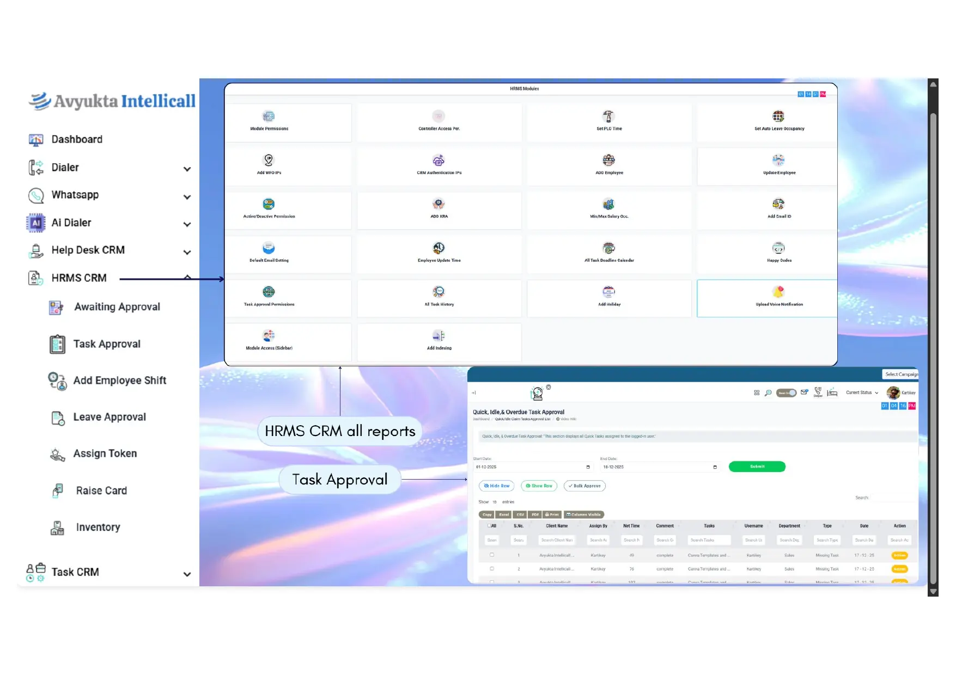Expand the Help Desk CRM chevron

(187, 253)
